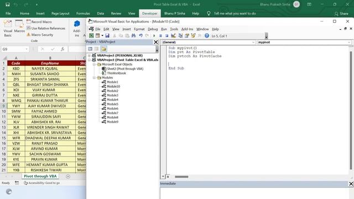
Task: Open Object Browser icon in VBA toolbar
Action: coord(193,35)
